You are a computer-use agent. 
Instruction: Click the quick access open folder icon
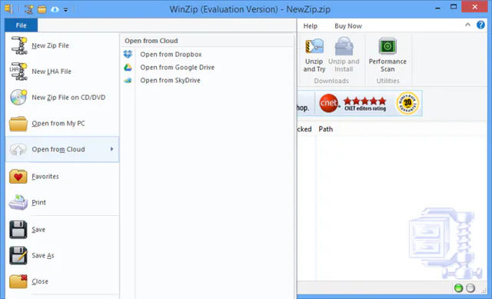(42, 10)
